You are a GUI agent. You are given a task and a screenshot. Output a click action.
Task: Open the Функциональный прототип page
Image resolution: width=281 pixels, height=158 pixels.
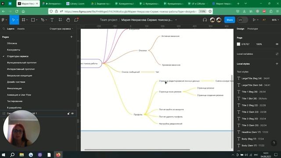point(22,63)
